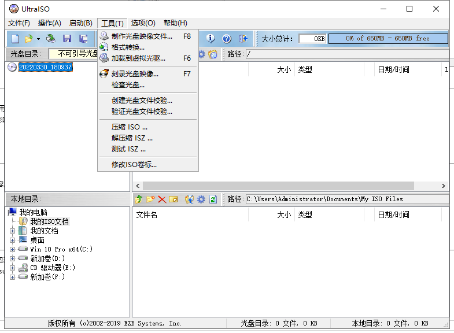Click the UltraISO title bar logo icon
The height and width of the screenshot is (333, 454).
coord(14,9)
